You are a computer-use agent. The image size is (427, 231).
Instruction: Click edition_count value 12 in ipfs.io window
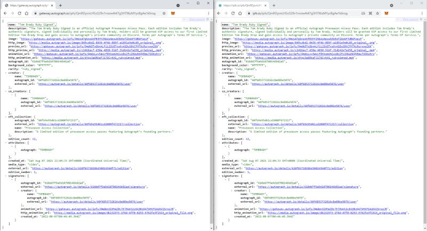click(248, 139)
